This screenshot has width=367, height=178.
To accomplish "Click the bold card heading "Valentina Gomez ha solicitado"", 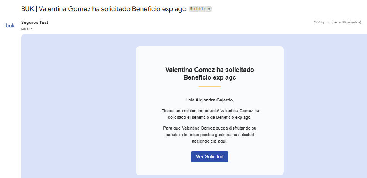I will [x=209, y=70].
